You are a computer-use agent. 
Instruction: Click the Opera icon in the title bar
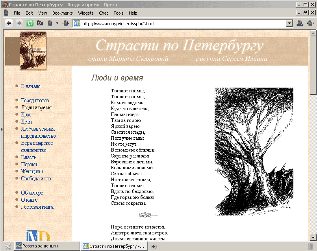click(x=6, y=5)
